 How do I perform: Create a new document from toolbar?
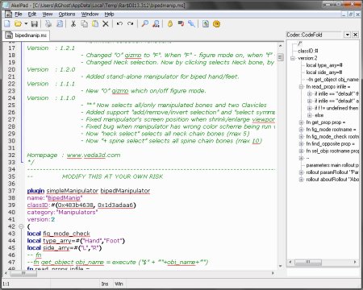[7, 24]
